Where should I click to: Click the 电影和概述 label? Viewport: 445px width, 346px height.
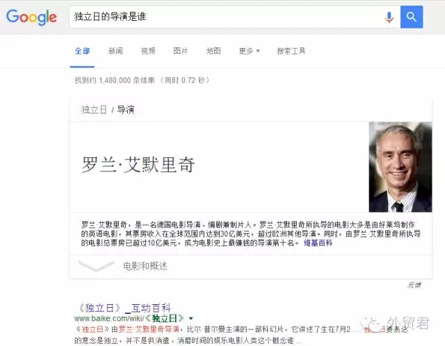145,266
